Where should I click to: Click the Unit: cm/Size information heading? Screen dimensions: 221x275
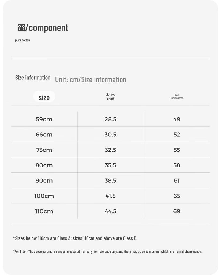(91, 79)
